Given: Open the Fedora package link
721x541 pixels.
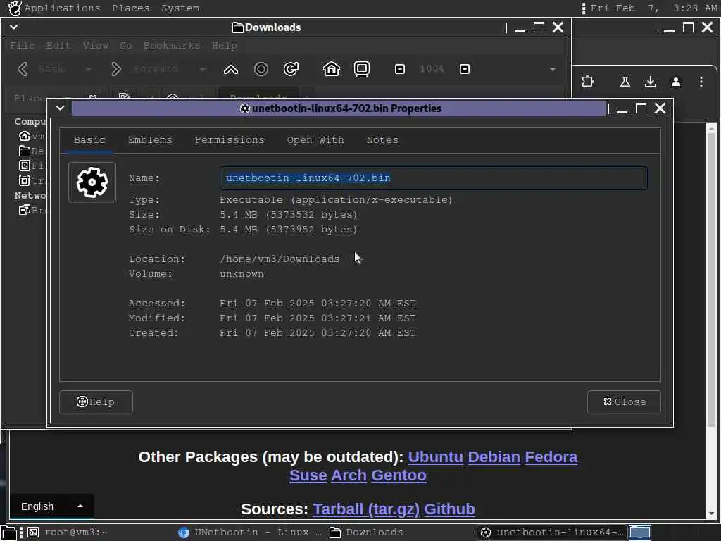Looking at the screenshot, I should (x=551, y=456).
